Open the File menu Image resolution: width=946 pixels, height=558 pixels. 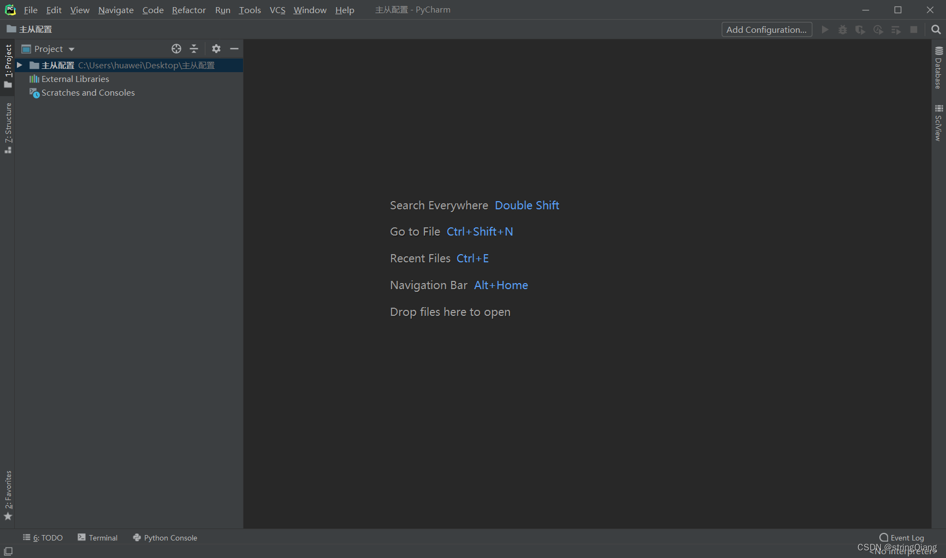(31, 10)
